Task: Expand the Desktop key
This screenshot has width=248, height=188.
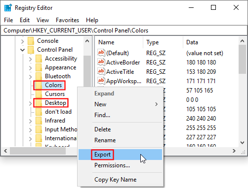Action: pos(31,103)
